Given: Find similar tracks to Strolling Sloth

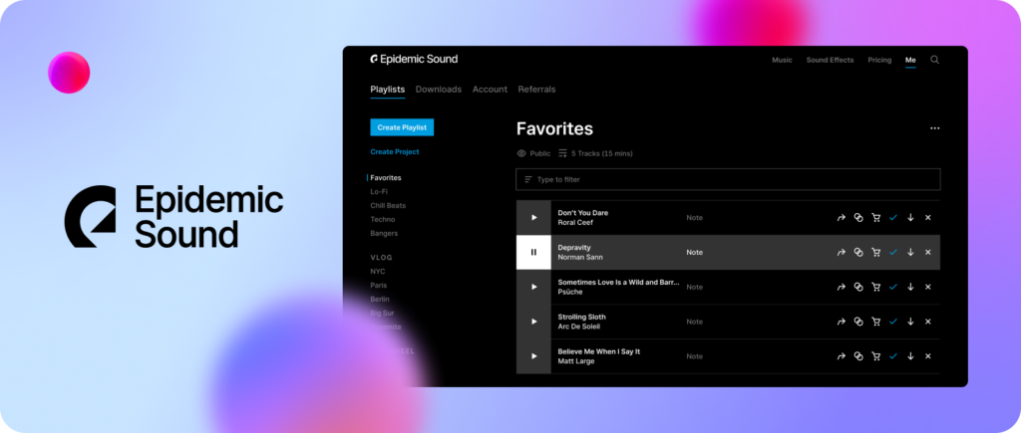Looking at the screenshot, I should (858, 322).
